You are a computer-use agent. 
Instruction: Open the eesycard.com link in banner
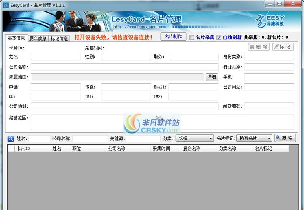click(139, 27)
